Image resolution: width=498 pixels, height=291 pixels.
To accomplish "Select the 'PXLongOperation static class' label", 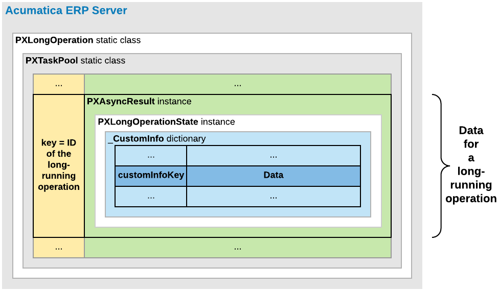I will coord(78,40).
